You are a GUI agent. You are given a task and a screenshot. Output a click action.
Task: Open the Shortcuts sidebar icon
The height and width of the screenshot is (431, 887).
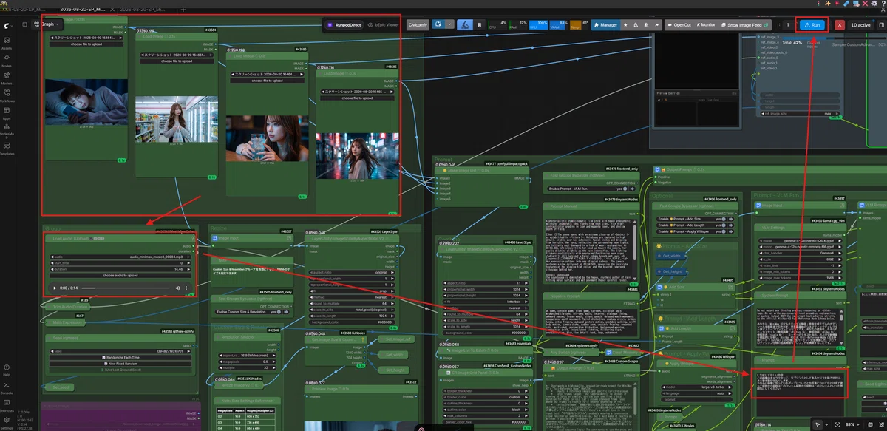(7, 403)
